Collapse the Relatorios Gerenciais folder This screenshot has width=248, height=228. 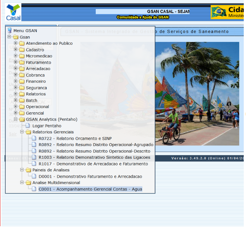pyautogui.click(x=22, y=132)
